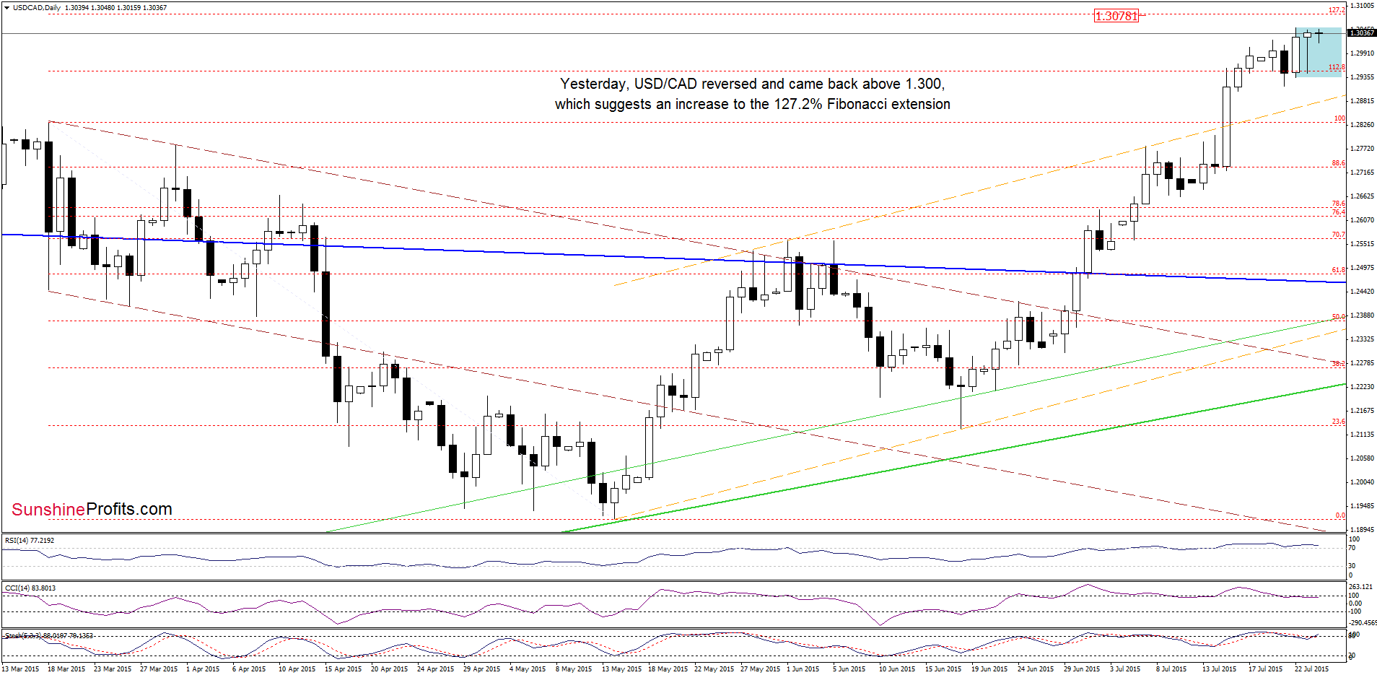Click the 1.31005 price axis value
The width and height of the screenshot is (1377, 675).
click(x=1362, y=6)
